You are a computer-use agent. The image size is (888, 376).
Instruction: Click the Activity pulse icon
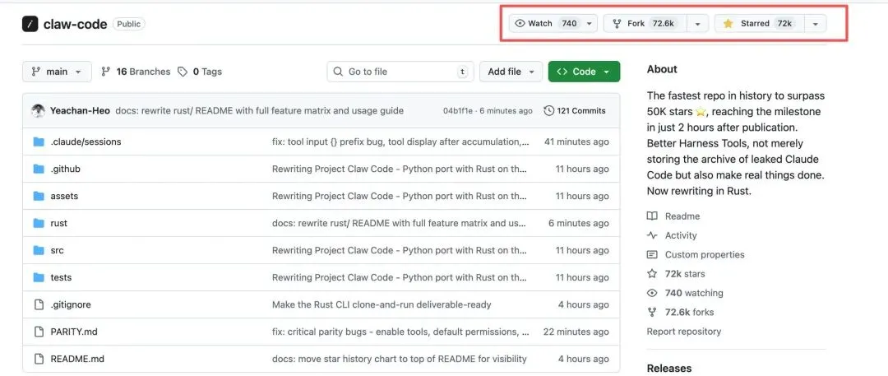click(x=652, y=235)
